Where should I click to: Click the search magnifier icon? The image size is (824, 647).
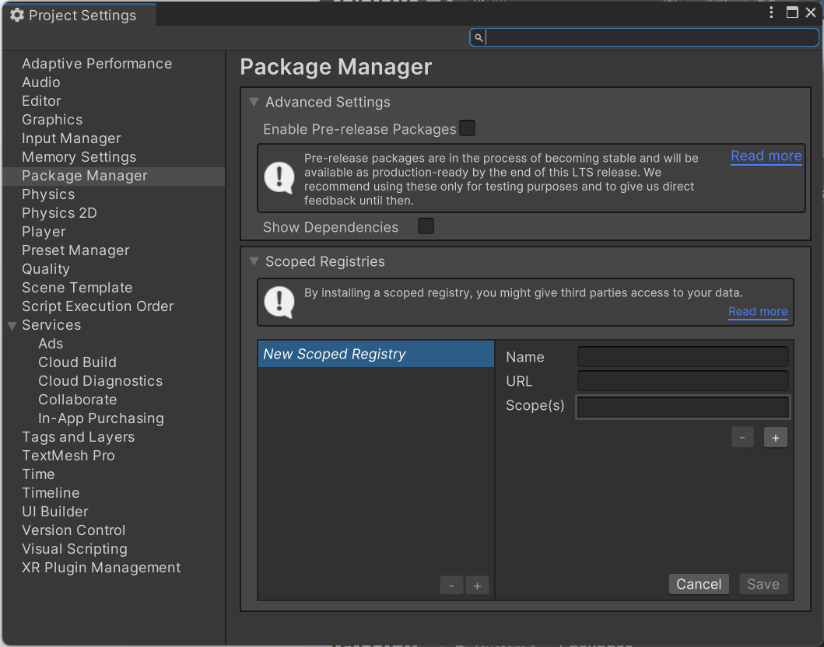click(479, 37)
